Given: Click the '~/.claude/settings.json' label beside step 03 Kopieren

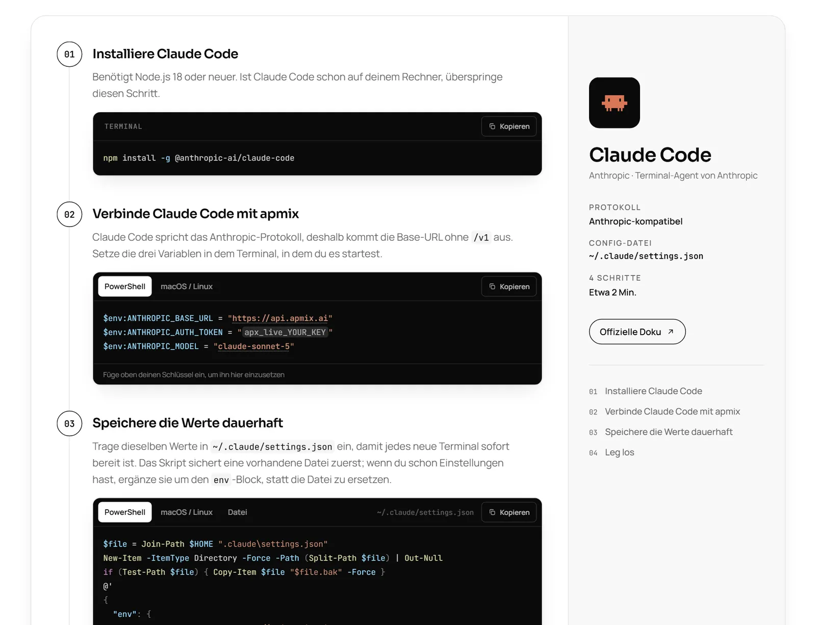Looking at the screenshot, I should point(425,512).
